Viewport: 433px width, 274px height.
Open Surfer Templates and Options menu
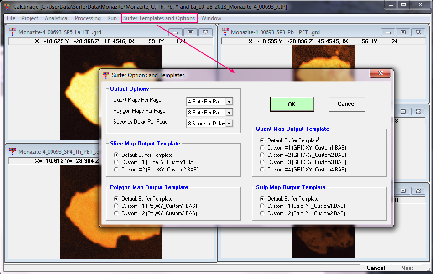159,18
